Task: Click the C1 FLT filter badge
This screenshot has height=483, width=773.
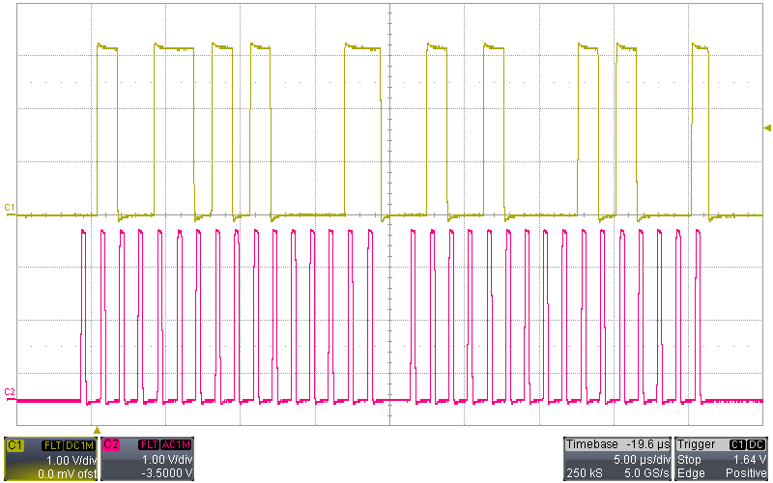Action: click(x=52, y=445)
